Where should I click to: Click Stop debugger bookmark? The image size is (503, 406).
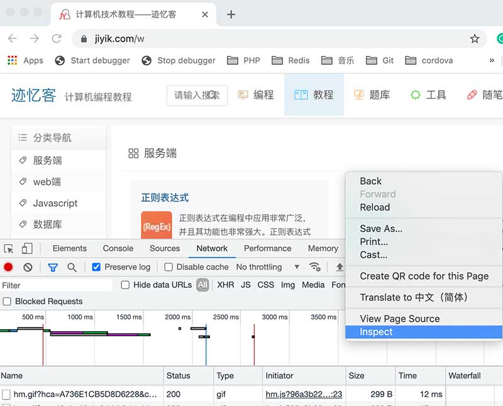(179, 60)
